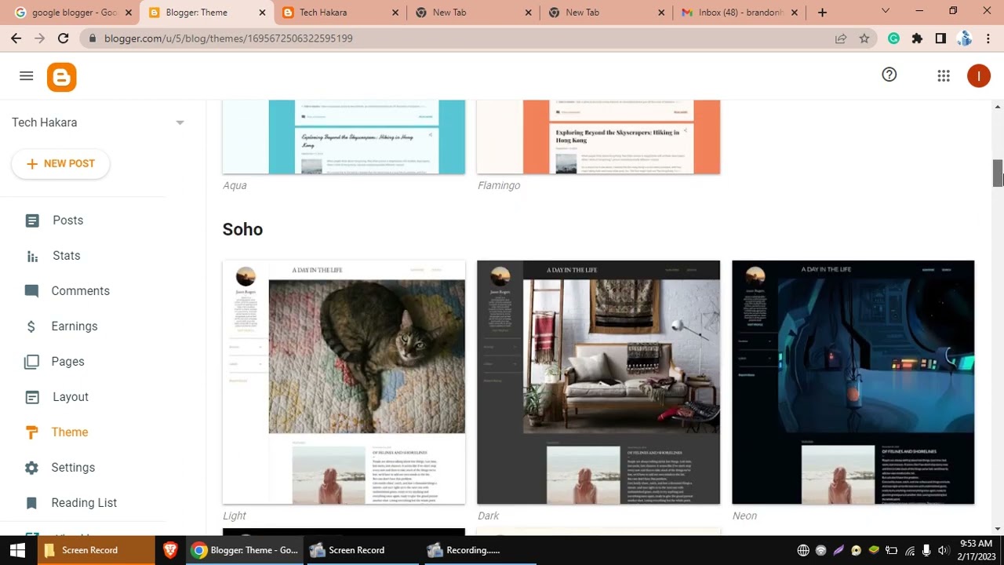Expand the hamburger navigation menu

pyautogui.click(x=26, y=75)
